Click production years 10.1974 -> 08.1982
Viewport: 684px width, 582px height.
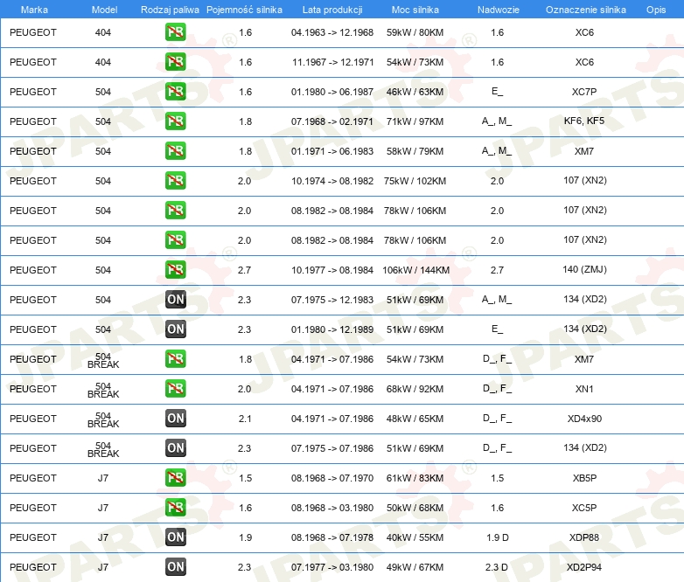pos(332,181)
